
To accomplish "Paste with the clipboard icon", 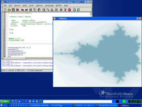I will [x=39, y=10].
